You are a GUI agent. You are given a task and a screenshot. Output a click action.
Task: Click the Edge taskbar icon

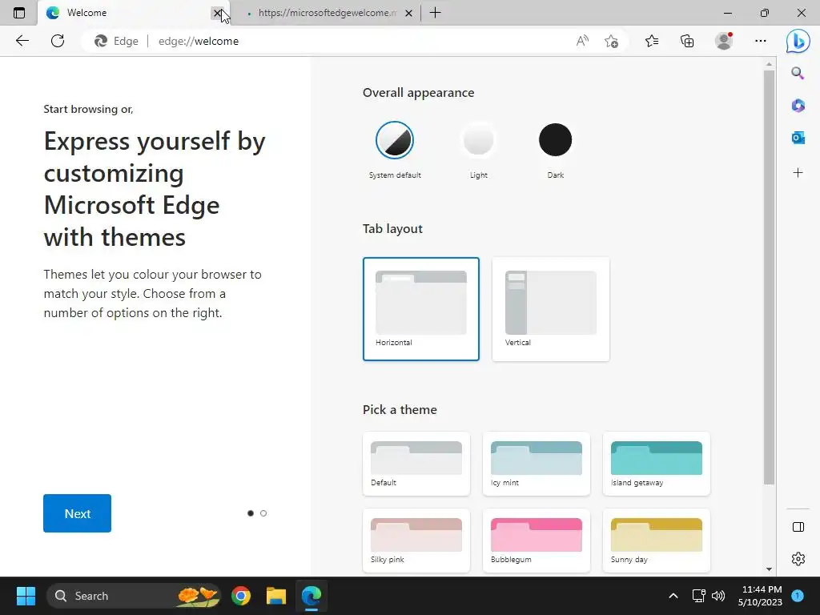[312, 596]
